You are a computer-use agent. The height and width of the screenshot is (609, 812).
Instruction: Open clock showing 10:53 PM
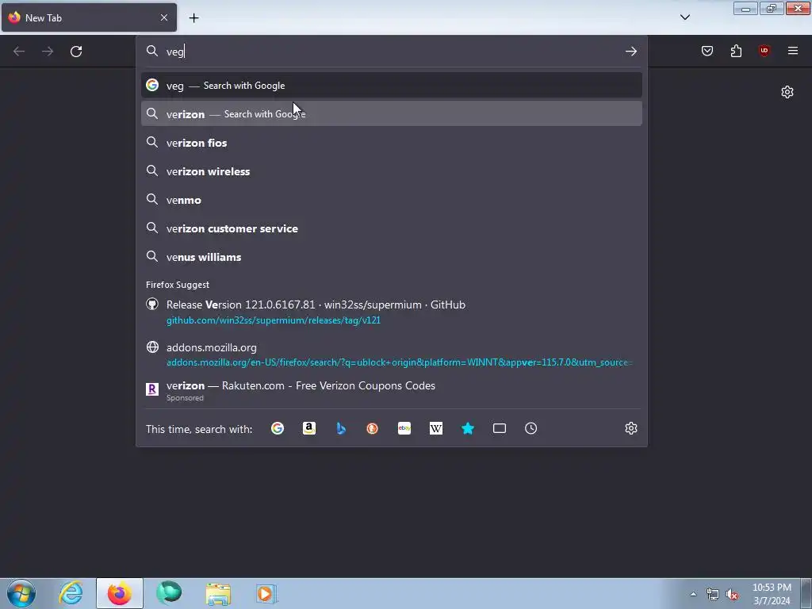(772, 594)
